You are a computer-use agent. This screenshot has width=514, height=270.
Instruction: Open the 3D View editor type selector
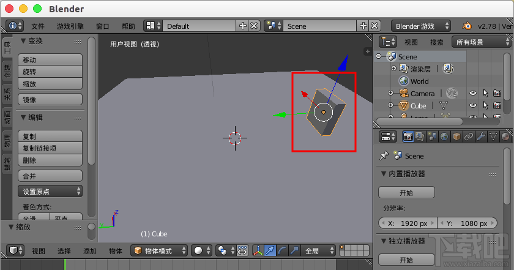click(15, 250)
